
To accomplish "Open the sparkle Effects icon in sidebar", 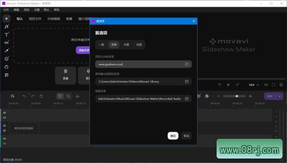I will point(6,51).
